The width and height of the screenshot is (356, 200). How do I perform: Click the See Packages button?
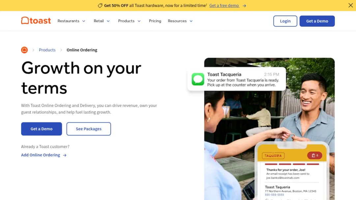click(89, 129)
